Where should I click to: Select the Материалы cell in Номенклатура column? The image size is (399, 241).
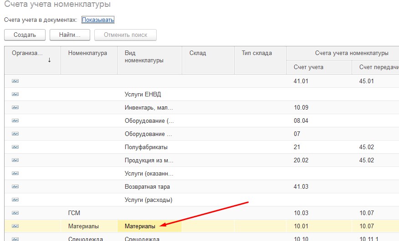(x=89, y=226)
